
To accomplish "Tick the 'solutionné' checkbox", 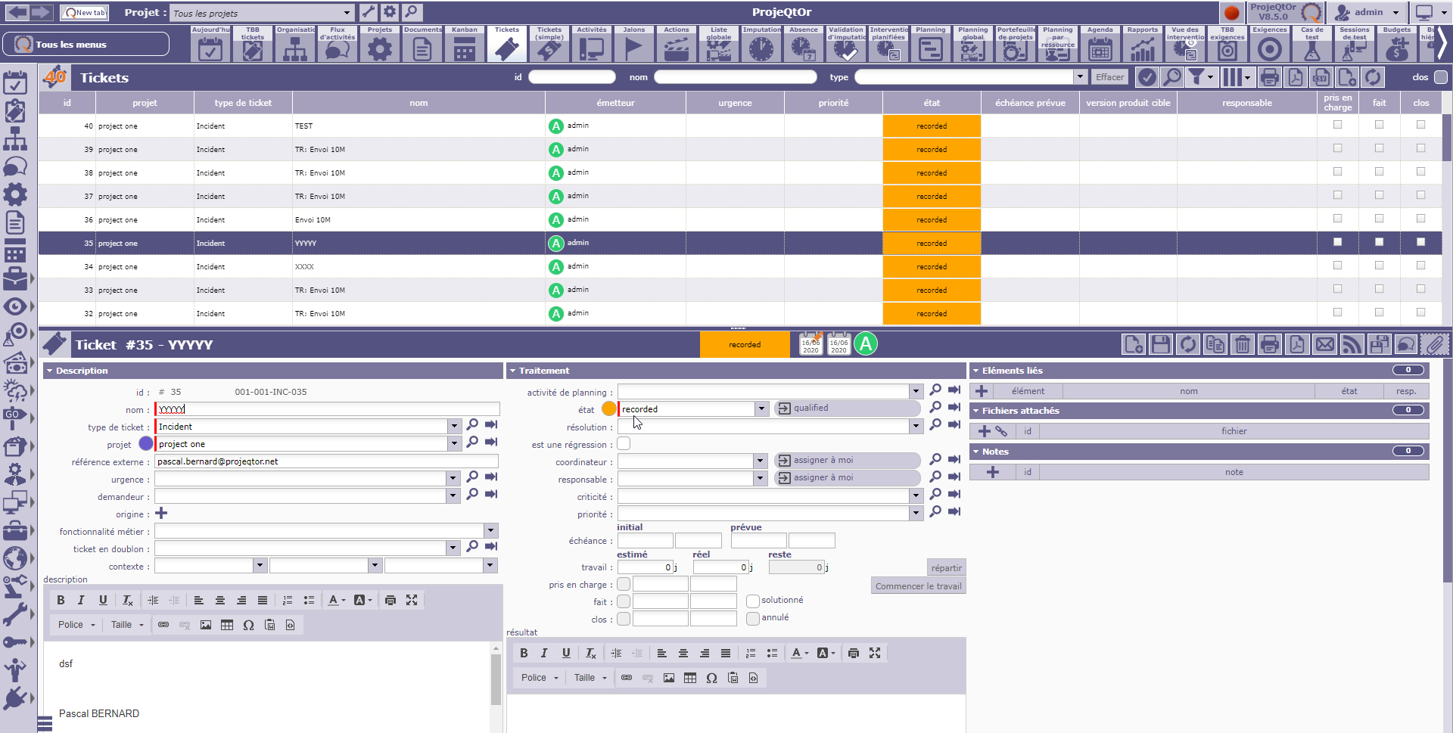I will pos(752,601).
